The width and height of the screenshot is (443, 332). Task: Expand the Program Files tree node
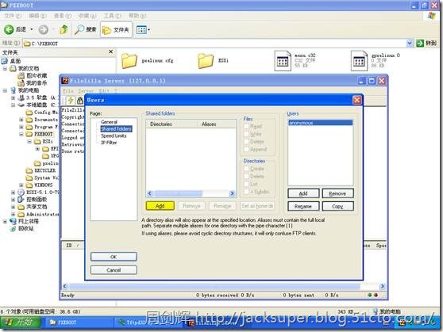[21, 127]
